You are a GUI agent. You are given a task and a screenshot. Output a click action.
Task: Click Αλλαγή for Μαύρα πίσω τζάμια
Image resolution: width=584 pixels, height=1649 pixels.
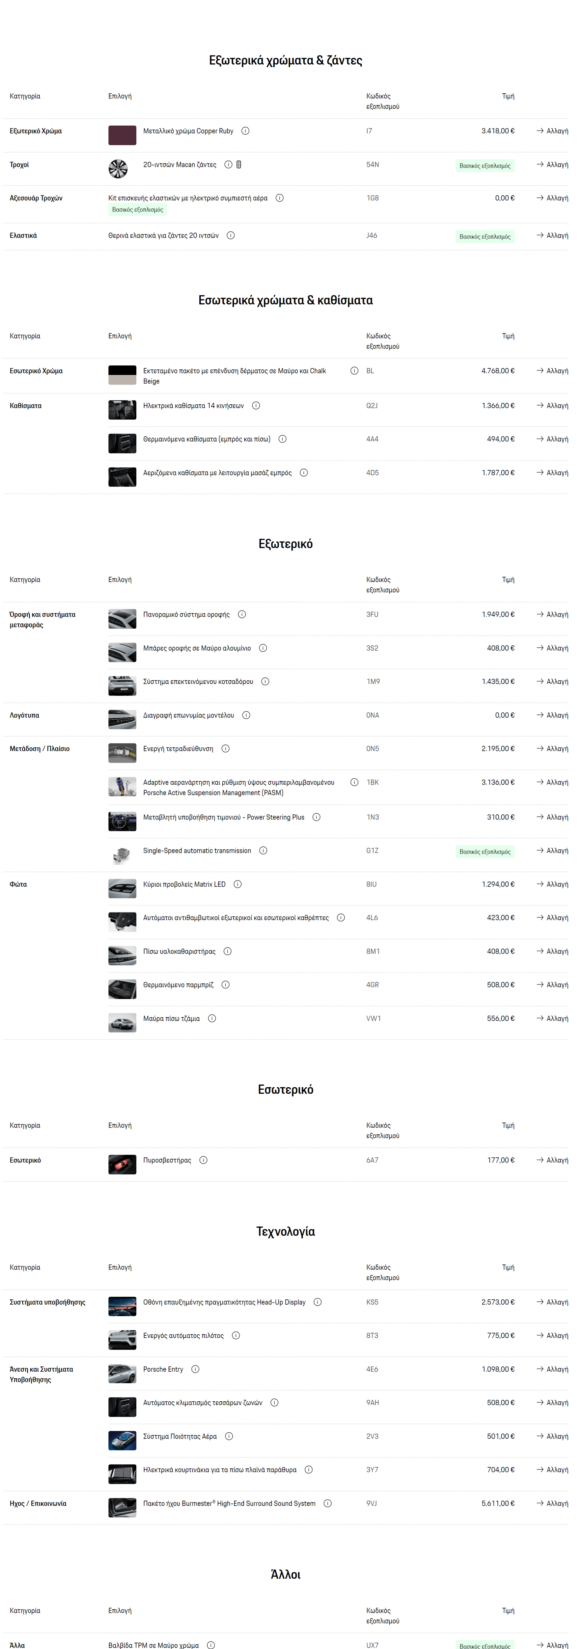pyautogui.click(x=553, y=1018)
